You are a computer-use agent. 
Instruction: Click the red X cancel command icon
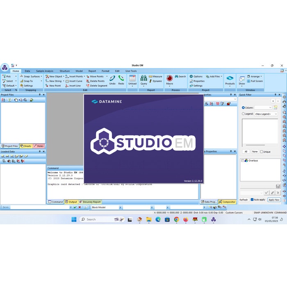pyautogui.click(x=80, y=207)
